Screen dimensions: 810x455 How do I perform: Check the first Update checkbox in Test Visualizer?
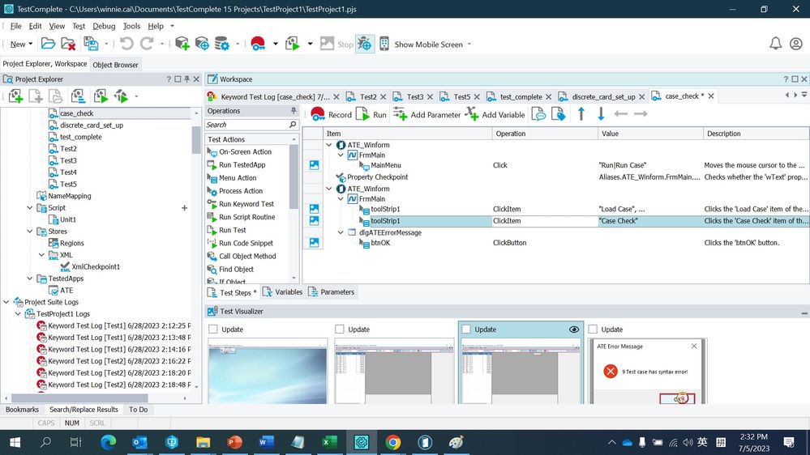tap(213, 330)
